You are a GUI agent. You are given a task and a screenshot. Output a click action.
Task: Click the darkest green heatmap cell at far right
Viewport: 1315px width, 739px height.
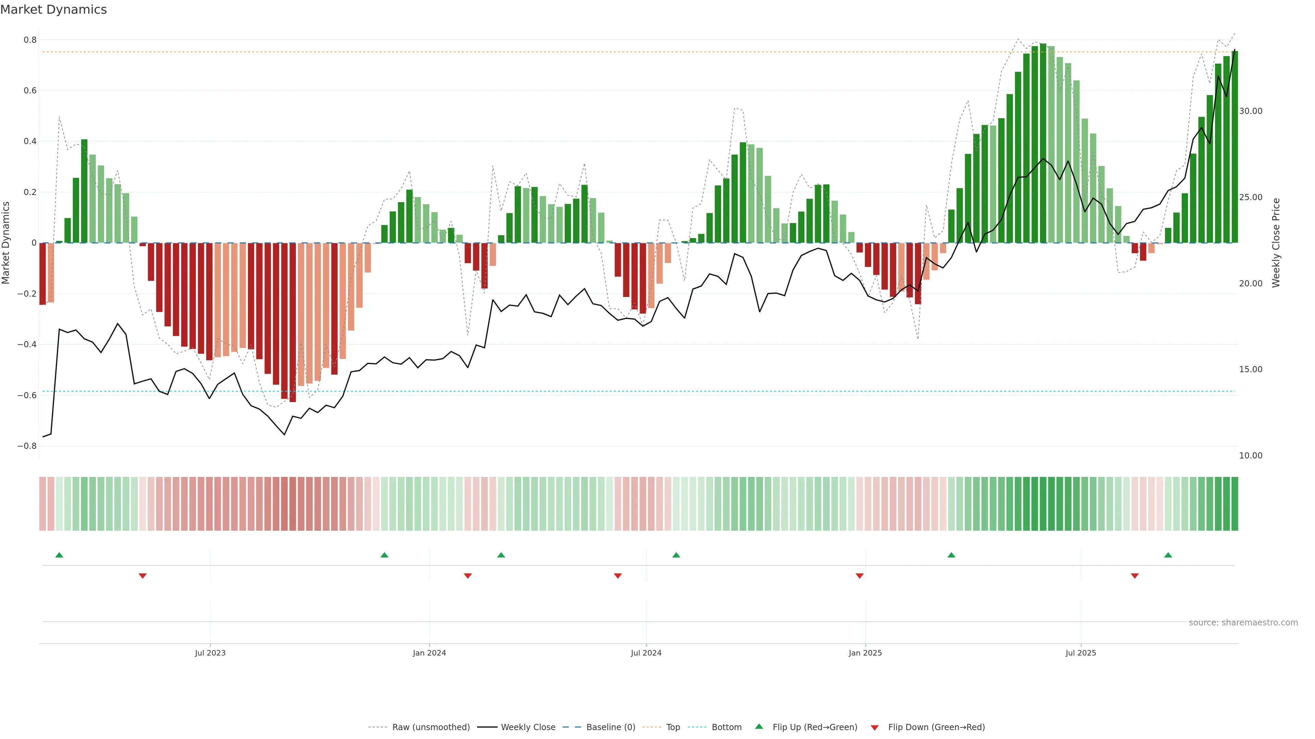(1234, 504)
